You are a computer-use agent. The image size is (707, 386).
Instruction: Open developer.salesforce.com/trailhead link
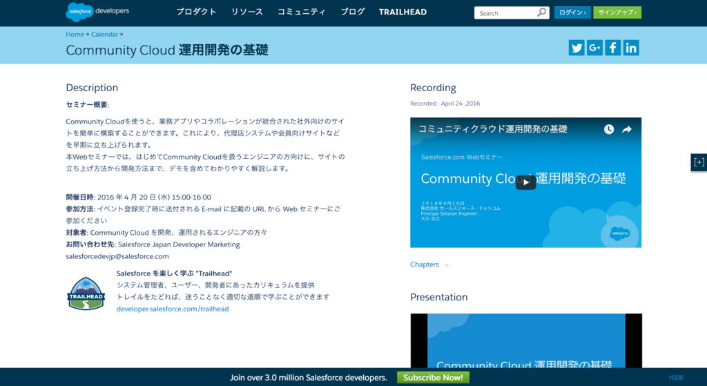(x=173, y=309)
